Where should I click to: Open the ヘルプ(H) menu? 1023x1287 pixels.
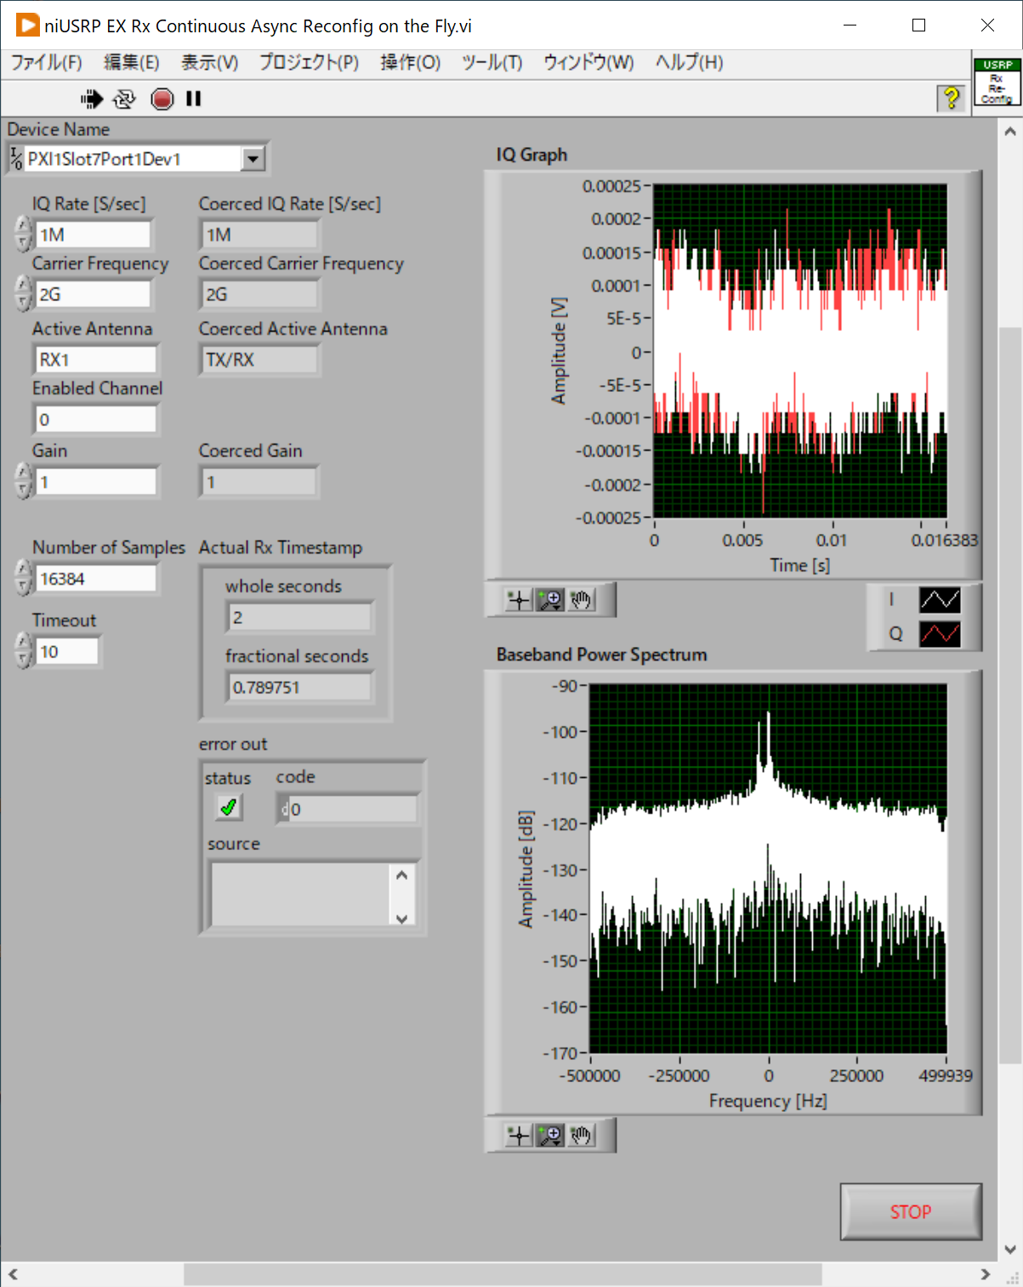point(689,63)
